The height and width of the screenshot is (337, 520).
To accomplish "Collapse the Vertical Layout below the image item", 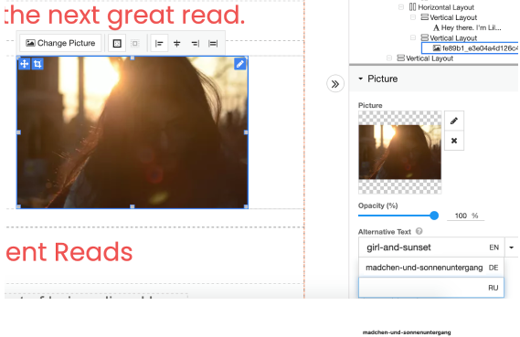I will (389, 58).
